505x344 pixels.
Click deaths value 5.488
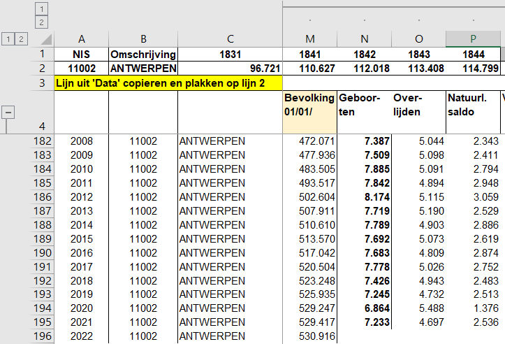(x=418, y=308)
